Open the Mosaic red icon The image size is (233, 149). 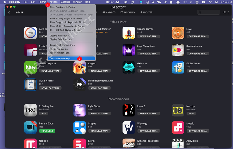(x=178, y=127)
